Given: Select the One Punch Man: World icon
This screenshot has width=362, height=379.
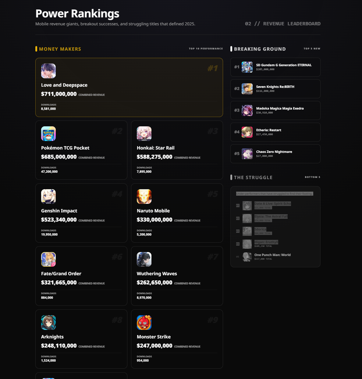Looking at the screenshot, I should [x=247, y=257].
